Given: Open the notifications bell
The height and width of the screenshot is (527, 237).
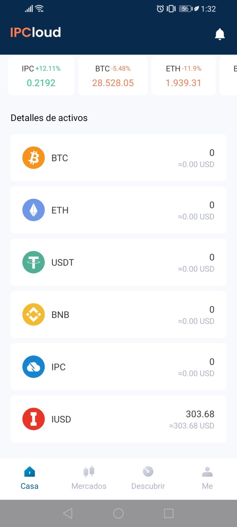Looking at the screenshot, I should coord(220,34).
